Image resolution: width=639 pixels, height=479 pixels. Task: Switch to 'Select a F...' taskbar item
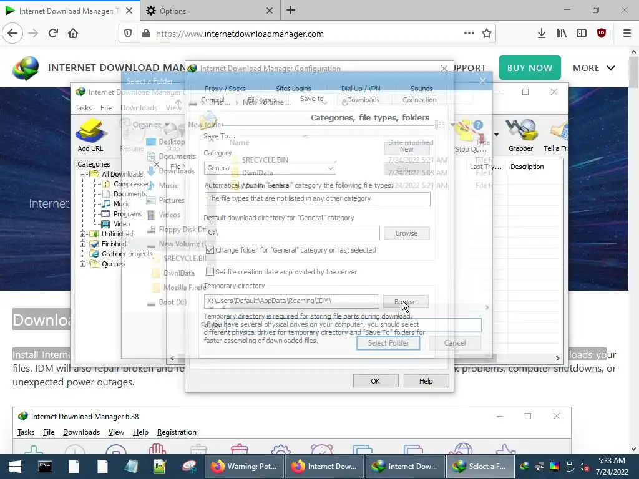480,467
